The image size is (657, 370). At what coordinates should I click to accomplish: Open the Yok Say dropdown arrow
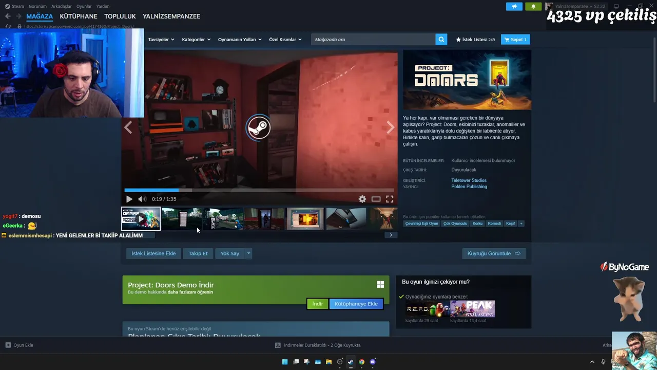point(248,253)
